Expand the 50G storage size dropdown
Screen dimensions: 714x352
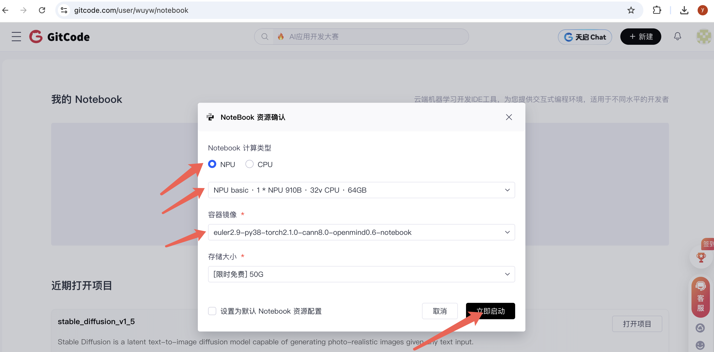coord(361,274)
